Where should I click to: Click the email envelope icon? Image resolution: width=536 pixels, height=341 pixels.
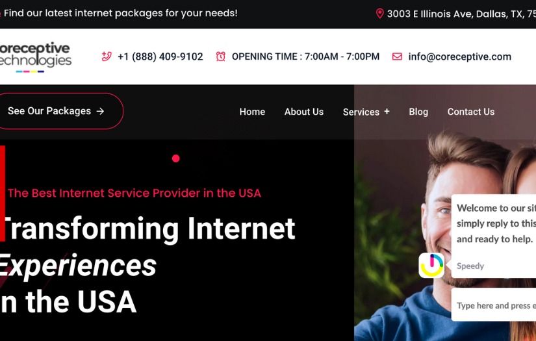397,57
